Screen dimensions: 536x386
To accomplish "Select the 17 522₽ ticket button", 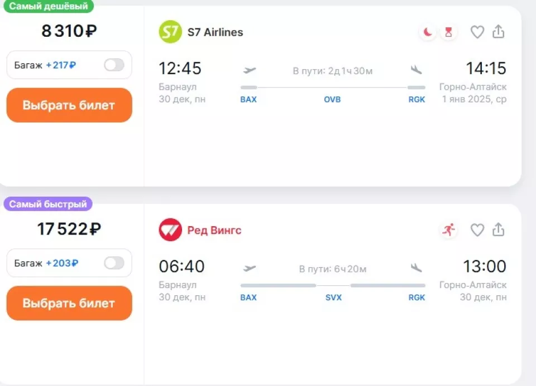I will [x=69, y=303].
